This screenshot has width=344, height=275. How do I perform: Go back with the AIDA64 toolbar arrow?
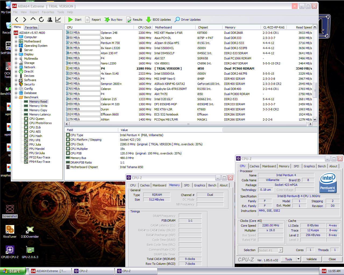click(17, 19)
